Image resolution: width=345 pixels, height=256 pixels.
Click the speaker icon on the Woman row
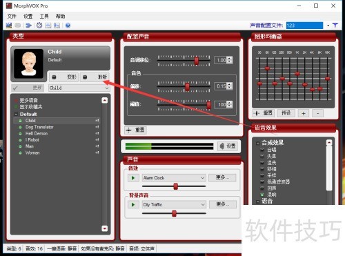pyautogui.click(x=97, y=152)
